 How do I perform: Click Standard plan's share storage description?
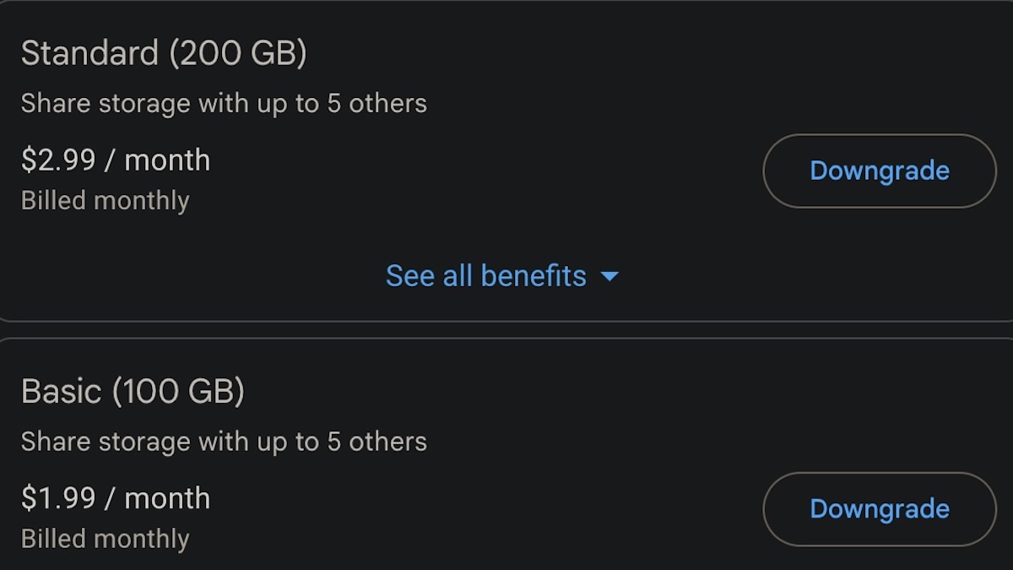pos(224,104)
